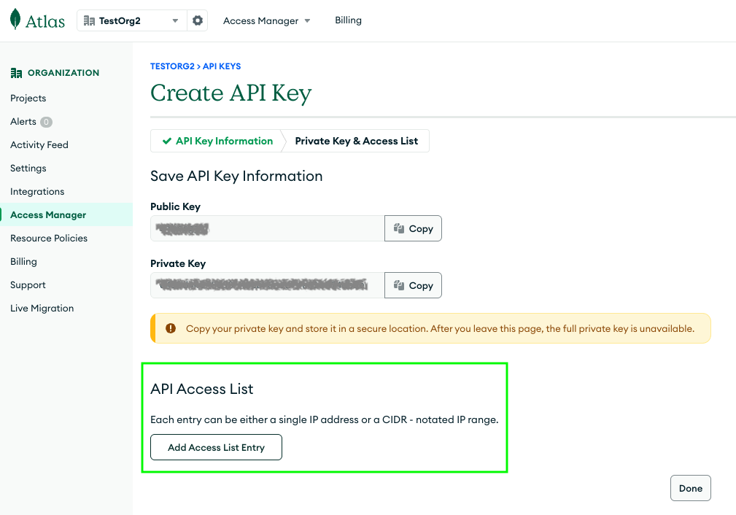
Task: Open Billing in the top navigation
Action: [x=348, y=20]
